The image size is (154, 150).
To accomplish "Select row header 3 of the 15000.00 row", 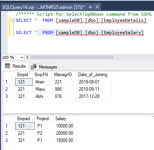I will point(9,140).
